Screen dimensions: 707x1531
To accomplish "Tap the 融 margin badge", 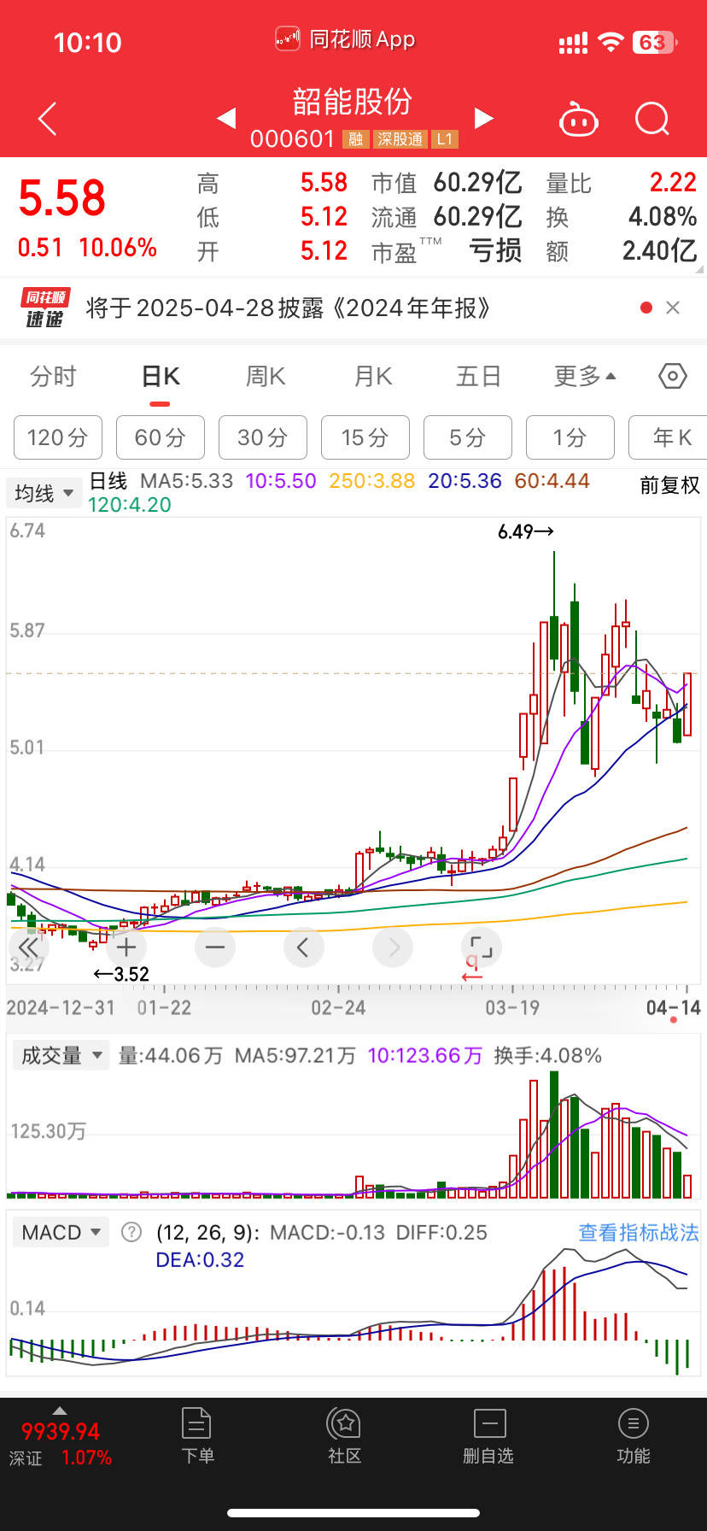I will click(355, 139).
